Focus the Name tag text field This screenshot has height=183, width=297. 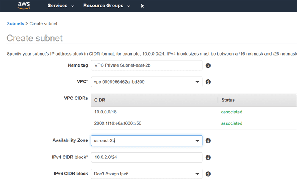[x=146, y=65]
